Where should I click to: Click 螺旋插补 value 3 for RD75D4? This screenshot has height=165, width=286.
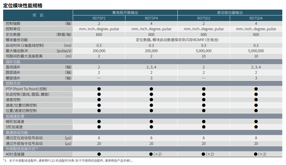pyautogui.click(x=256, y=78)
